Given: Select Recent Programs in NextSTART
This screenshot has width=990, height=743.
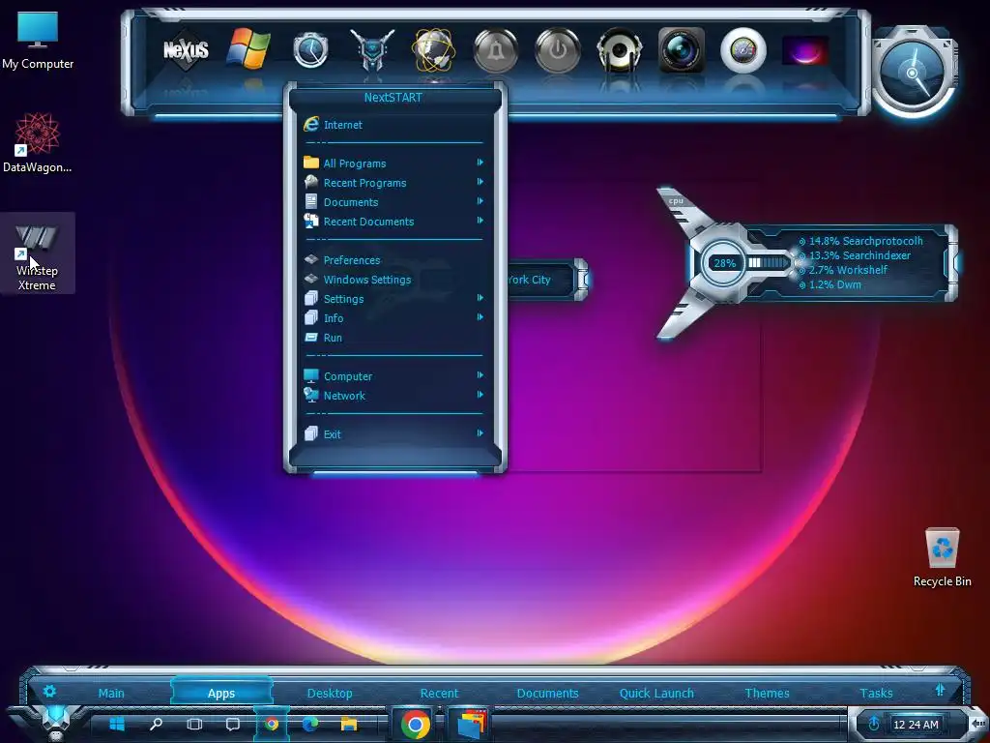Looking at the screenshot, I should (393, 183).
